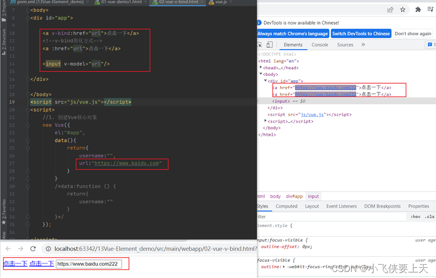Collapse the data() fold marker on line 24
The image size is (436, 278).
tap(28, 141)
